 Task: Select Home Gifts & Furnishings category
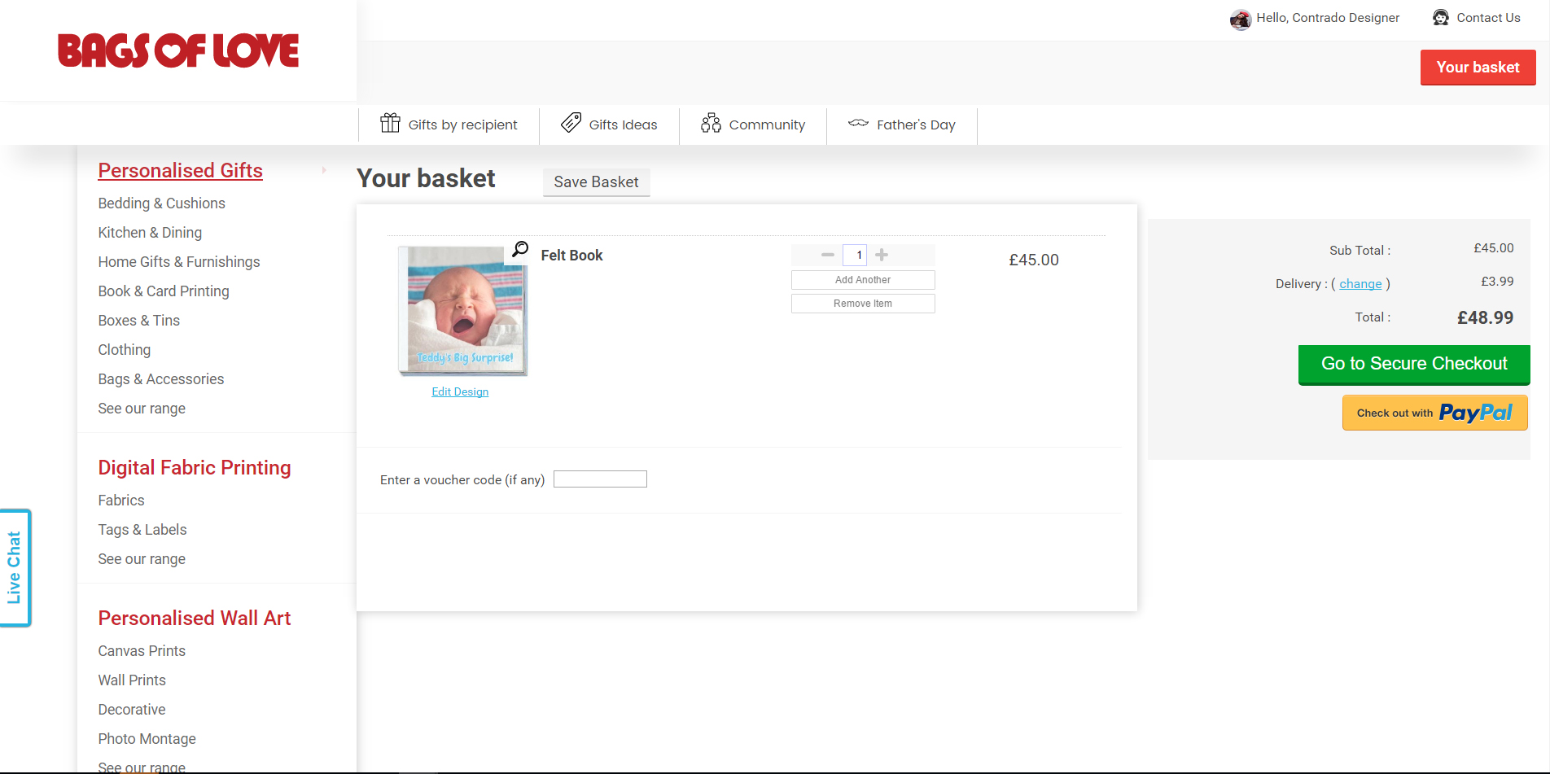point(179,262)
